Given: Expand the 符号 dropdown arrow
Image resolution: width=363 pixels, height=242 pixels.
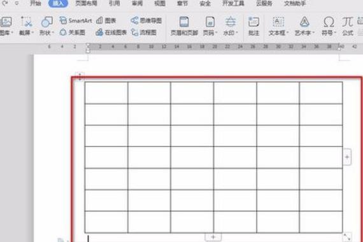Looking at the screenshot, I should 335,32.
